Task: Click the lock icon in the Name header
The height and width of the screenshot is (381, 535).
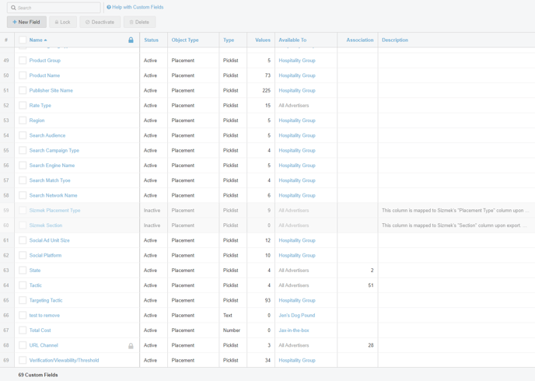Action: click(x=131, y=40)
